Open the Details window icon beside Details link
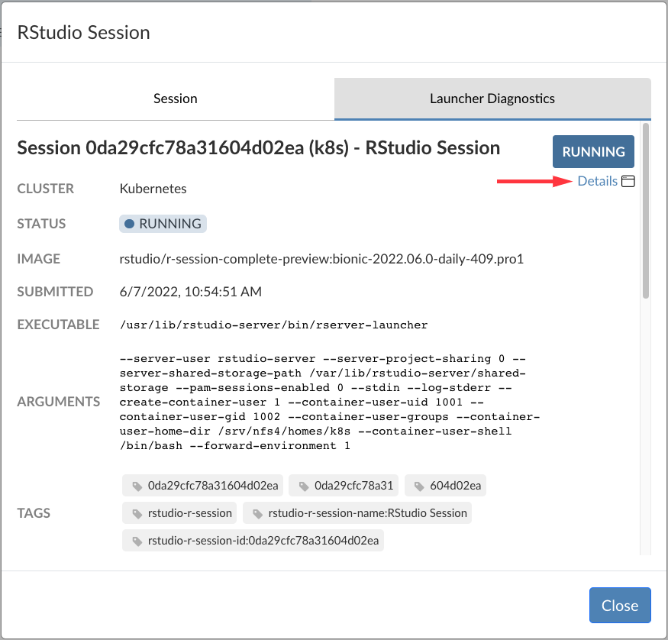 628,181
